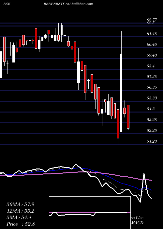Select the 56.35 price axis label

152,87
